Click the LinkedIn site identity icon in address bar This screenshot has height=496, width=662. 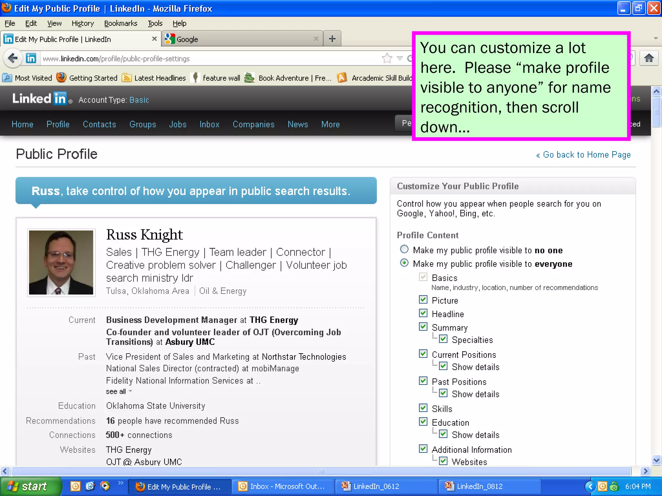(x=31, y=58)
